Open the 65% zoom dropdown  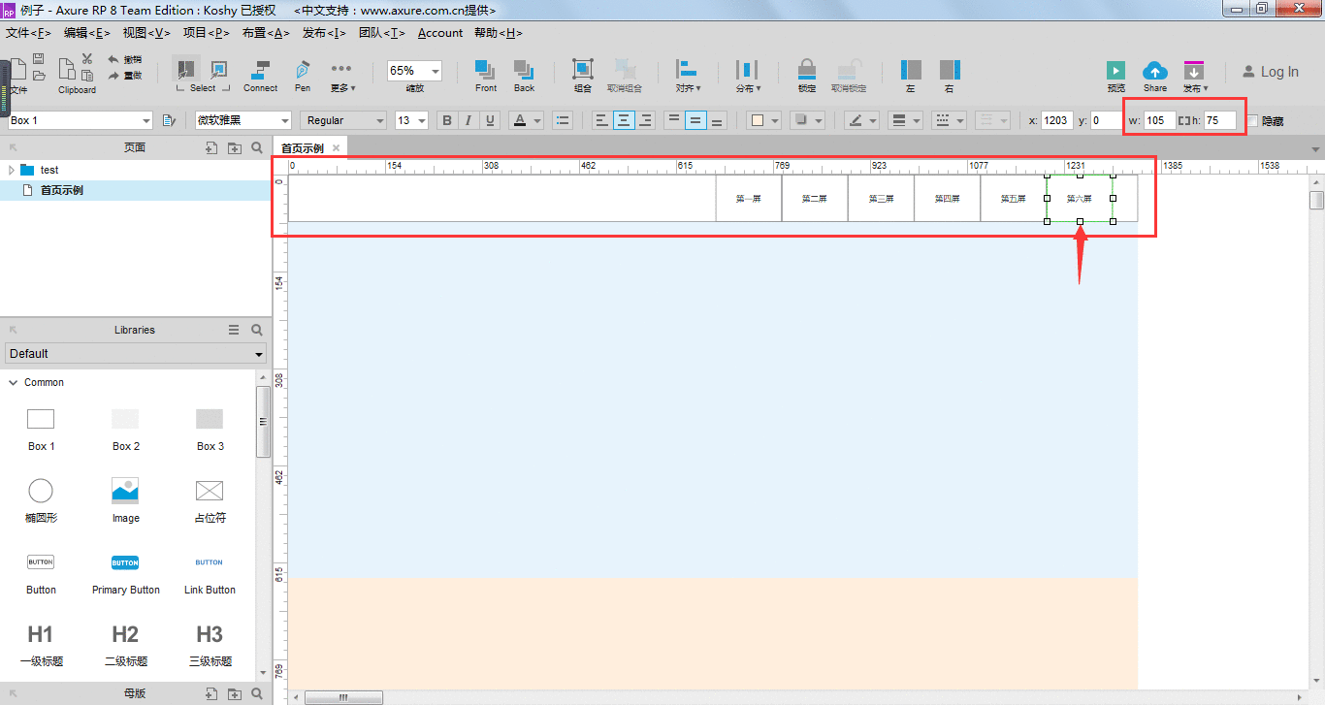click(x=436, y=71)
